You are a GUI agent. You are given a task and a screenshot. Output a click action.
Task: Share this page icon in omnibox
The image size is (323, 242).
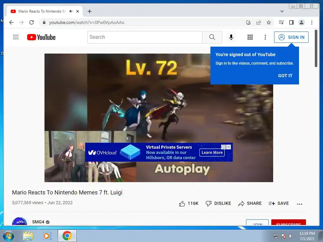coord(259,22)
